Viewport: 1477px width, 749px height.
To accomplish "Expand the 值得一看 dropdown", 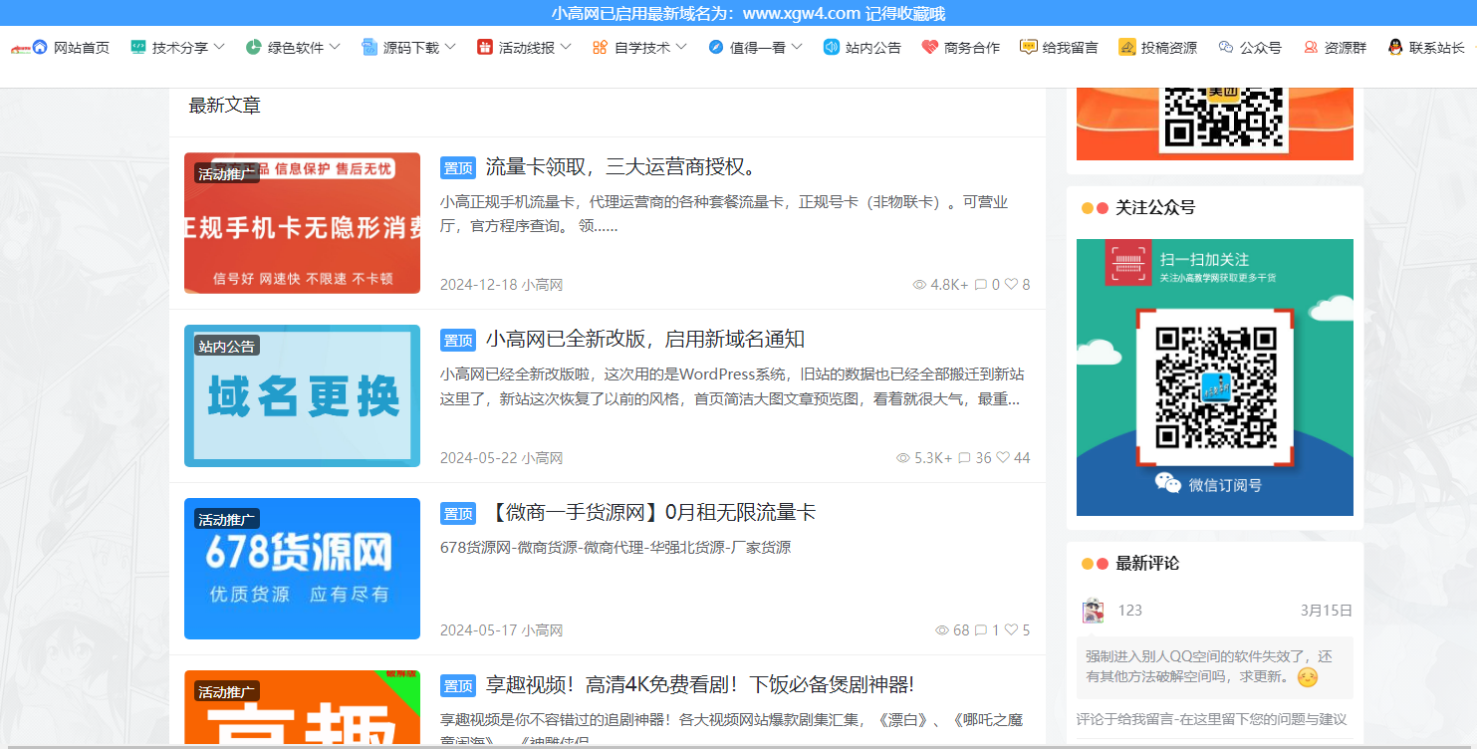I will [753, 46].
